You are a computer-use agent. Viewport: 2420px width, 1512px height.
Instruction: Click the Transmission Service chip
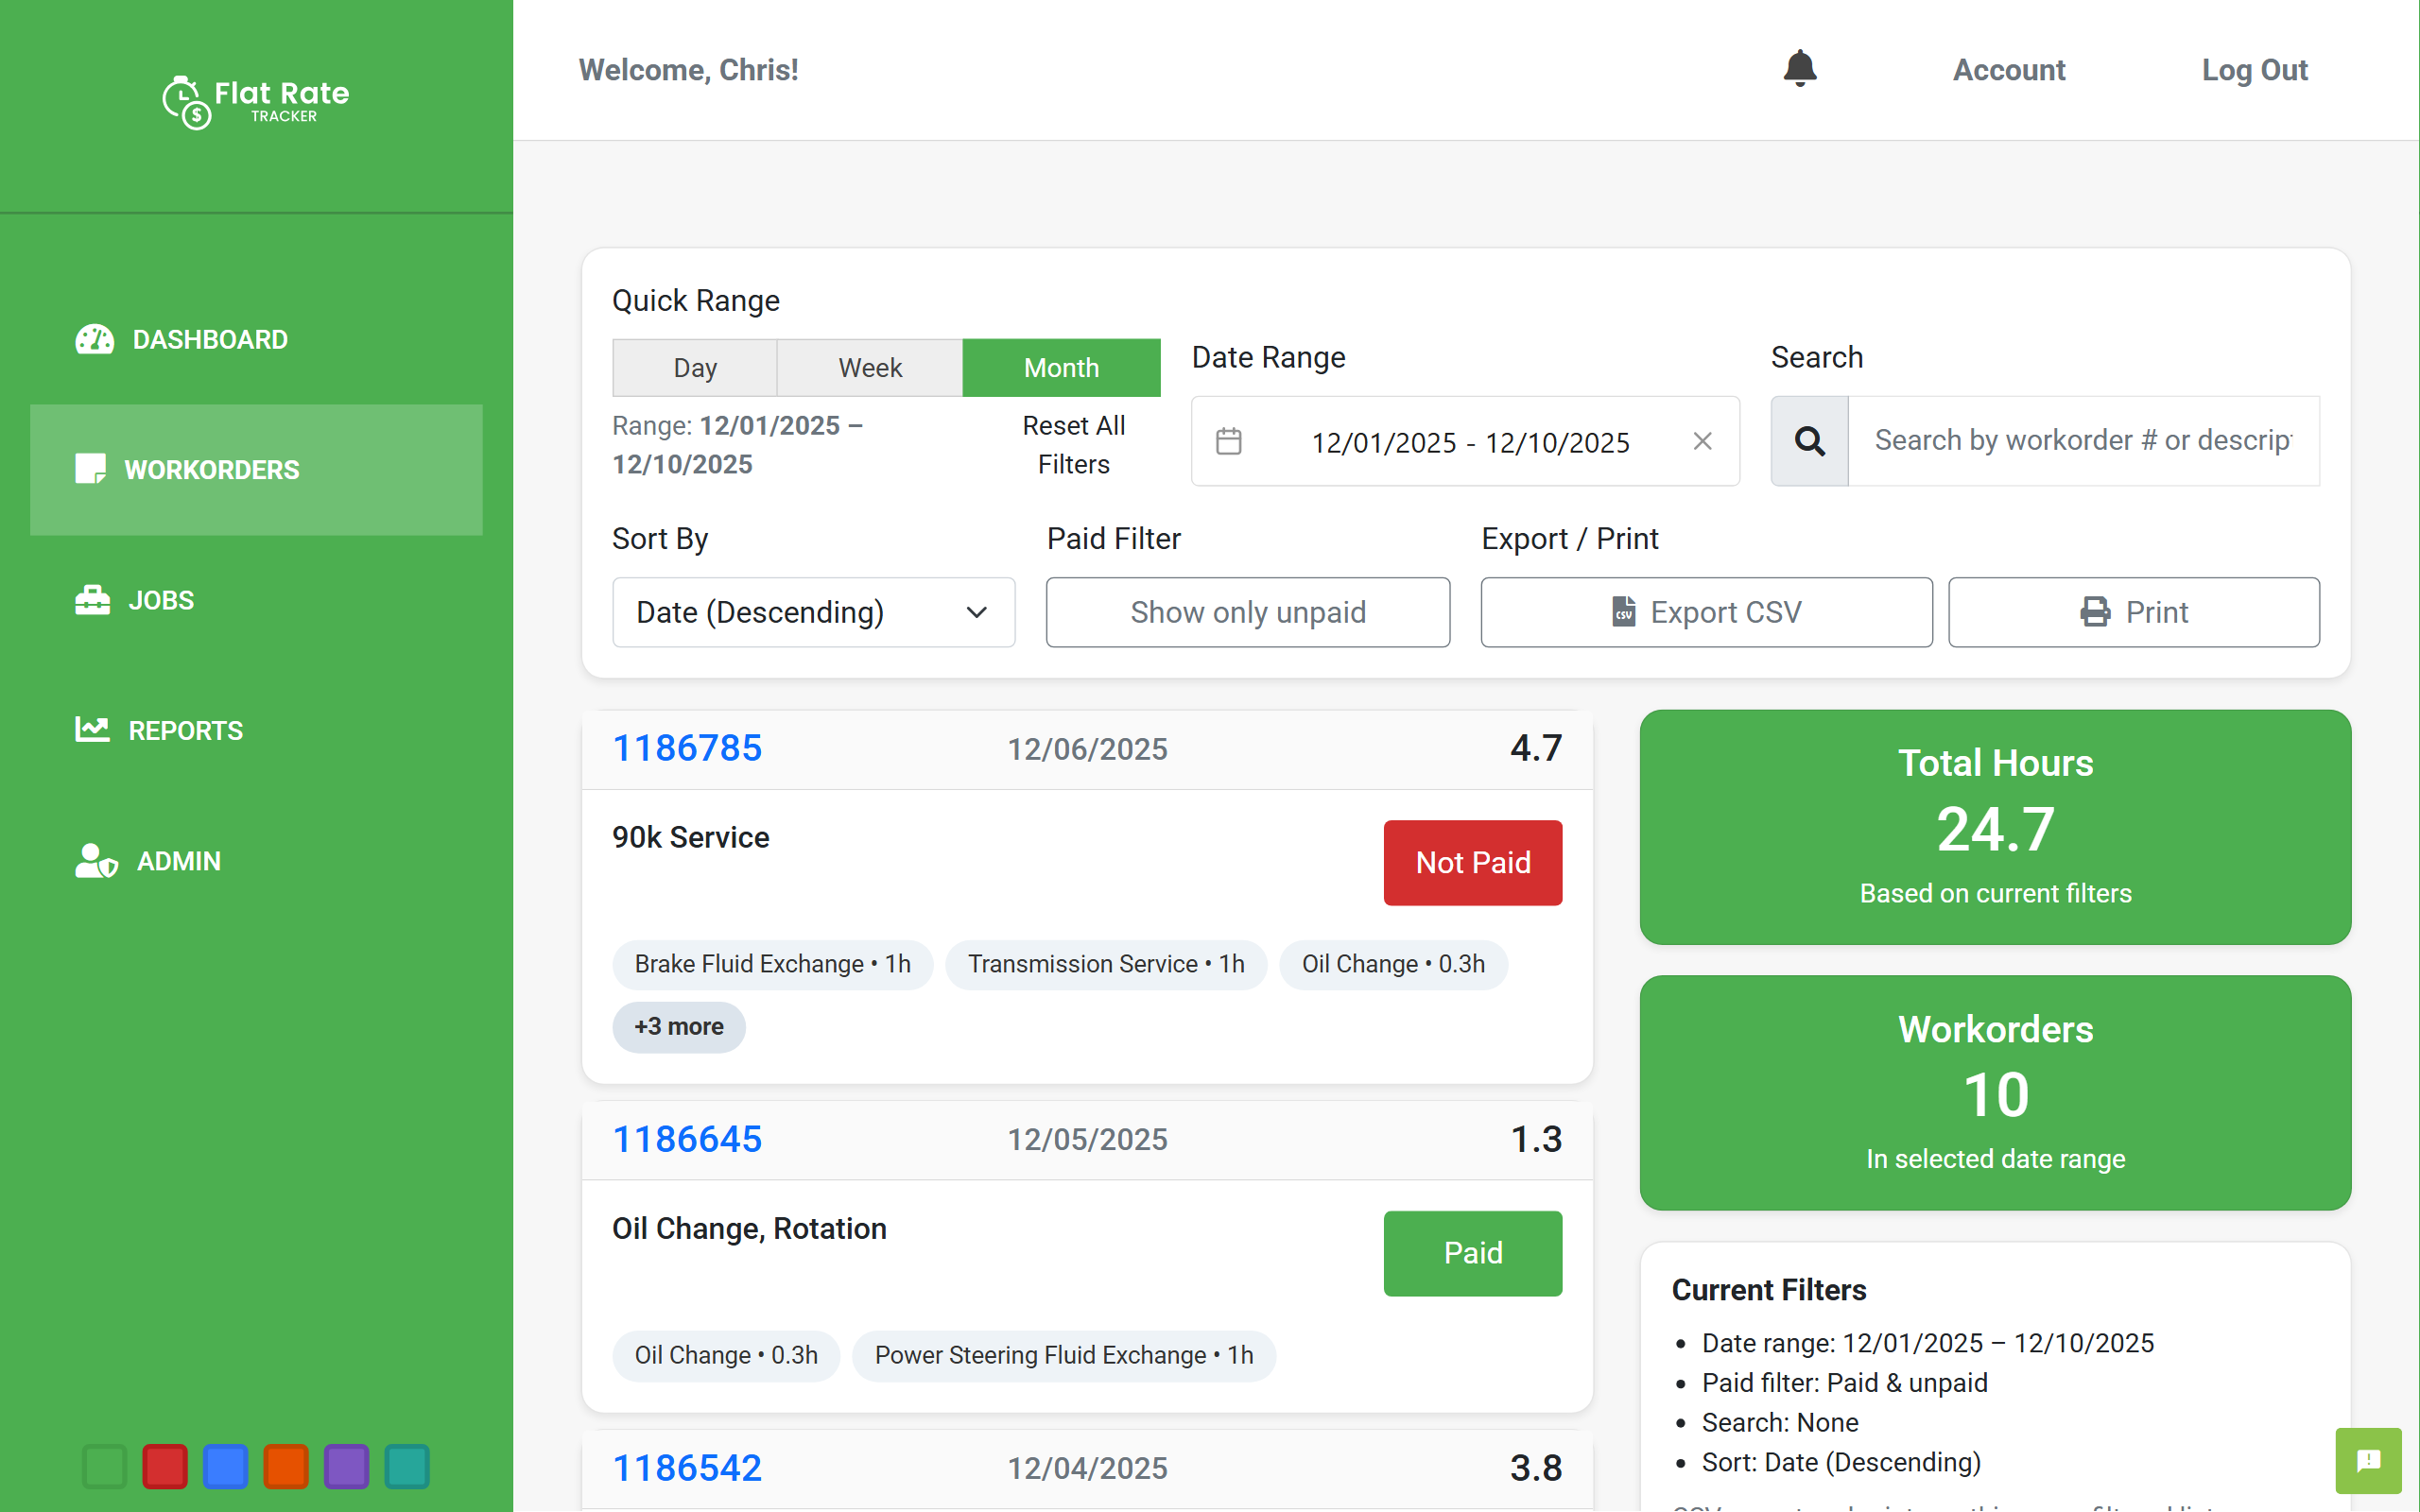[1106, 964]
